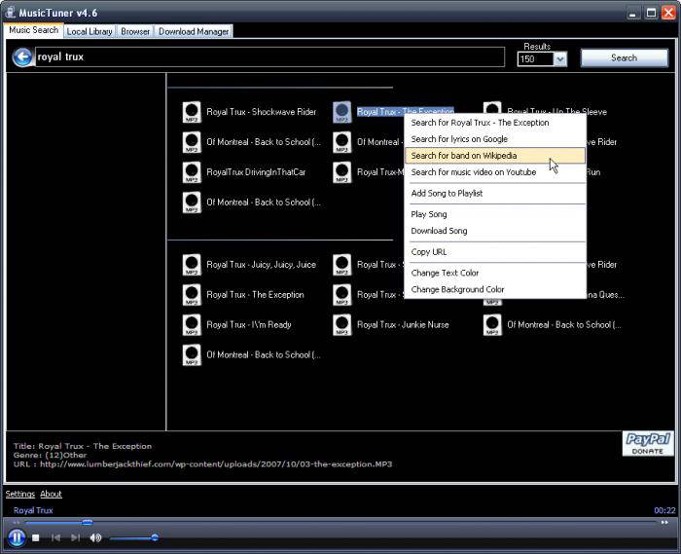
Task: Select Royal Trux - Shockwave Rider
Action: [x=261, y=112]
